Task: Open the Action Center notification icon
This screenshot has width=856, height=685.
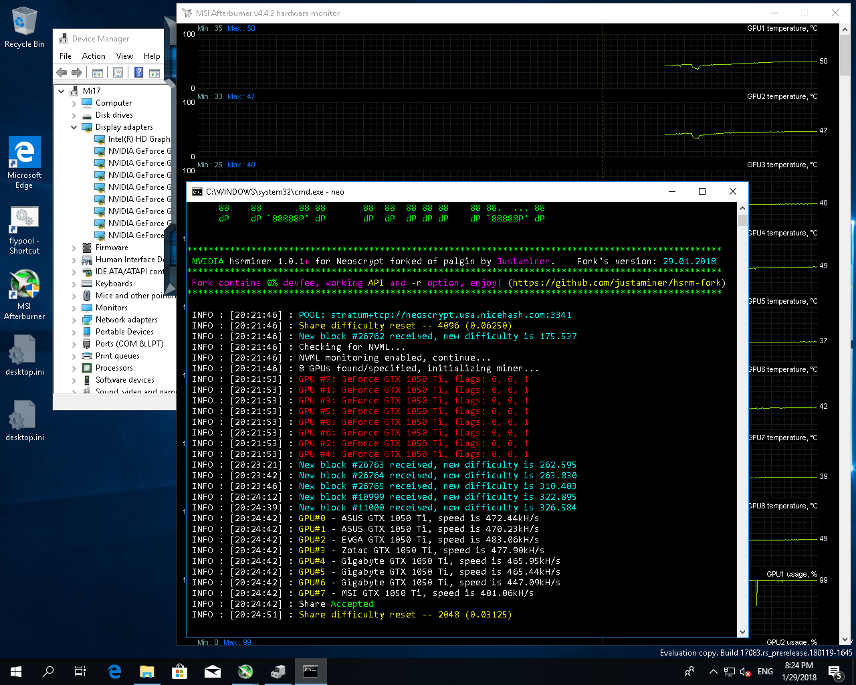Action: pyautogui.click(x=835, y=672)
